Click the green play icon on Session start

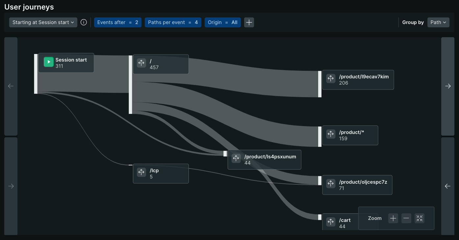coord(48,62)
